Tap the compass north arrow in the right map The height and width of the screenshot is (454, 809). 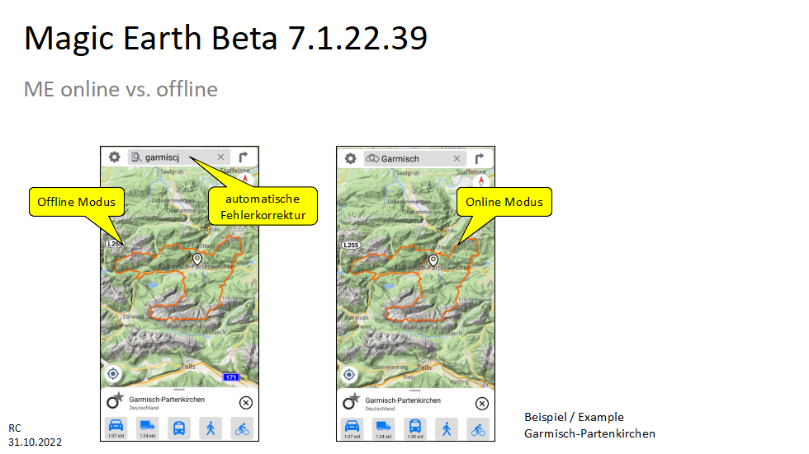coord(481,180)
